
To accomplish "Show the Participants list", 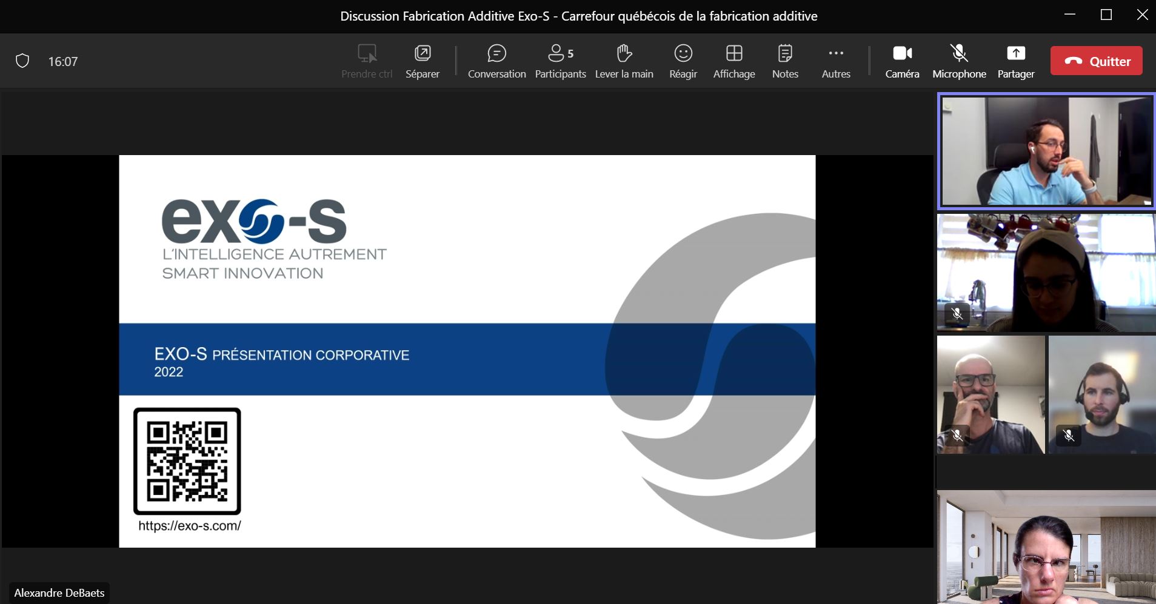I will 560,61.
